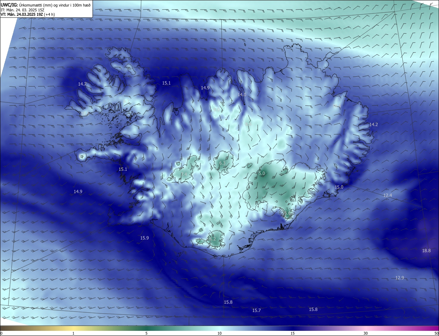439x336 pixels.
Task: Click the magenta end of the colour bar
Action: 436,328
